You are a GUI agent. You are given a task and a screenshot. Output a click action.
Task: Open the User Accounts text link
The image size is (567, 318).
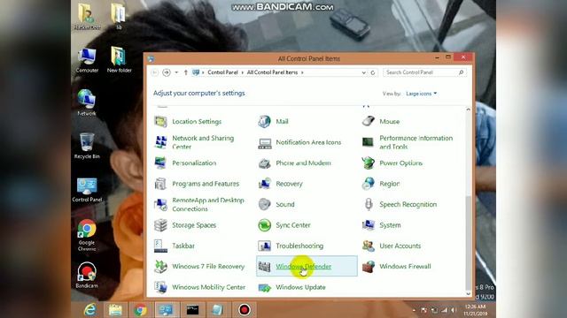tap(400, 246)
